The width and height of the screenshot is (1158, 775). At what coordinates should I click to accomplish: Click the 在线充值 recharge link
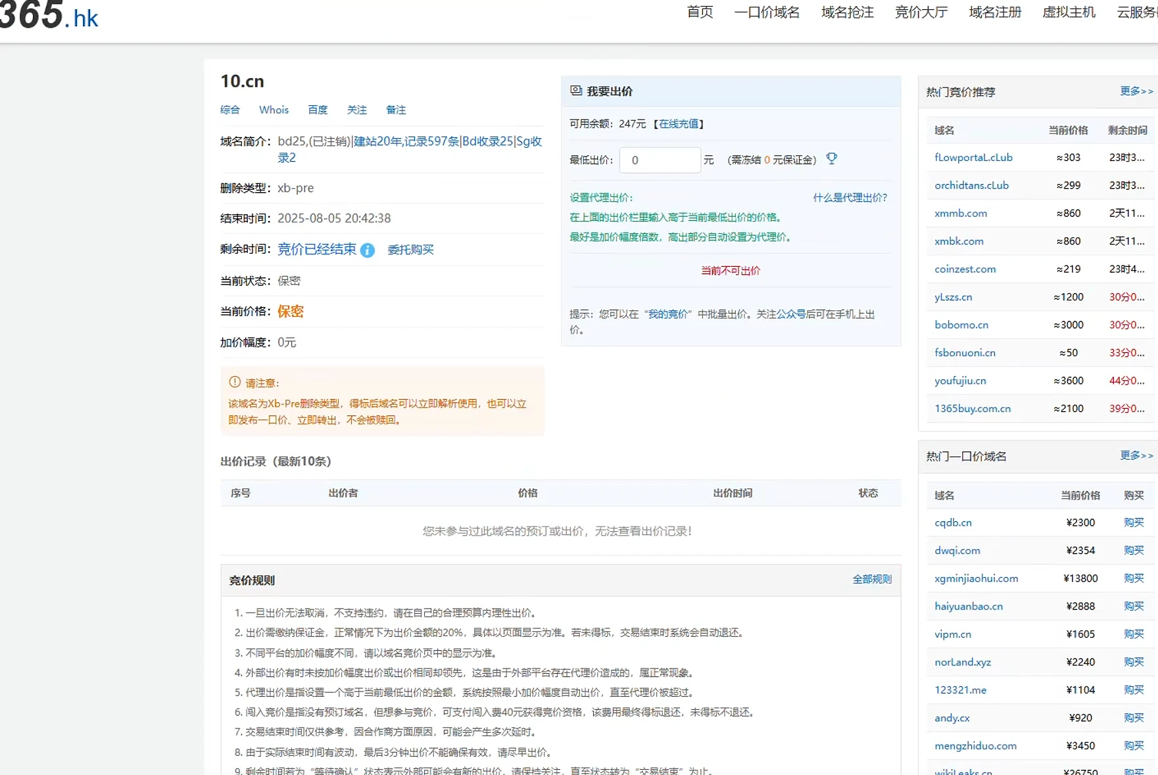click(x=679, y=124)
